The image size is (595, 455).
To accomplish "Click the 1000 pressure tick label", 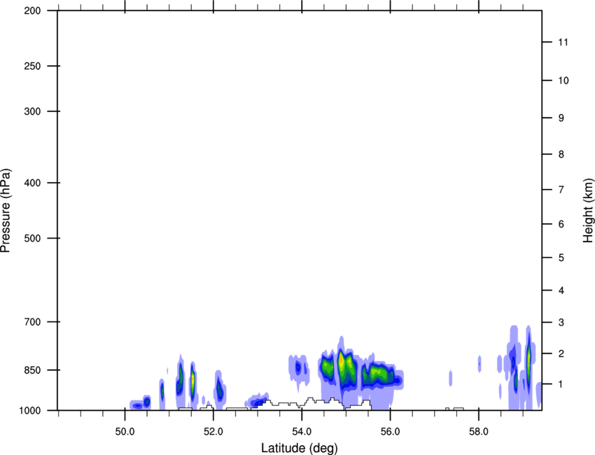I will [x=30, y=411].
